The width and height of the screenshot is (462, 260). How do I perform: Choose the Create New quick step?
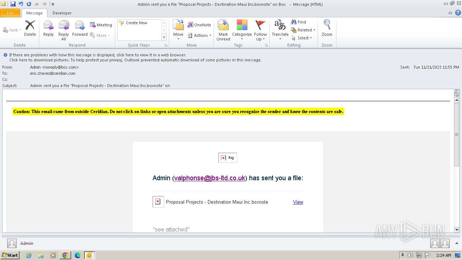(x=137, y=23)
